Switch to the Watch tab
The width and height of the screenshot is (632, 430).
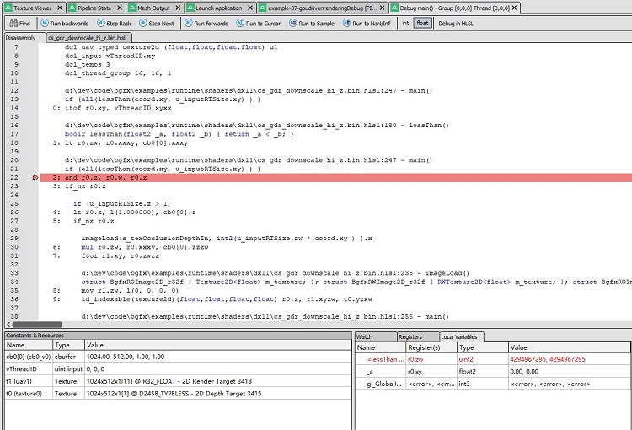pyautogui.click(x=365, y=336)
